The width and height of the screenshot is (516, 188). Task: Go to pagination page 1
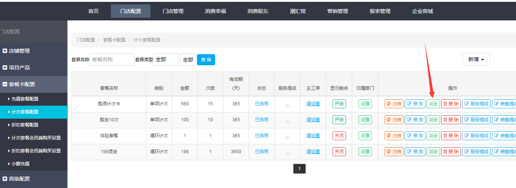[299, 169]
